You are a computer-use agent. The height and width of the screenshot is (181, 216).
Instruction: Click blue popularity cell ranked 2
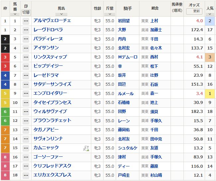pyautogui.click(x=210, y=21)
